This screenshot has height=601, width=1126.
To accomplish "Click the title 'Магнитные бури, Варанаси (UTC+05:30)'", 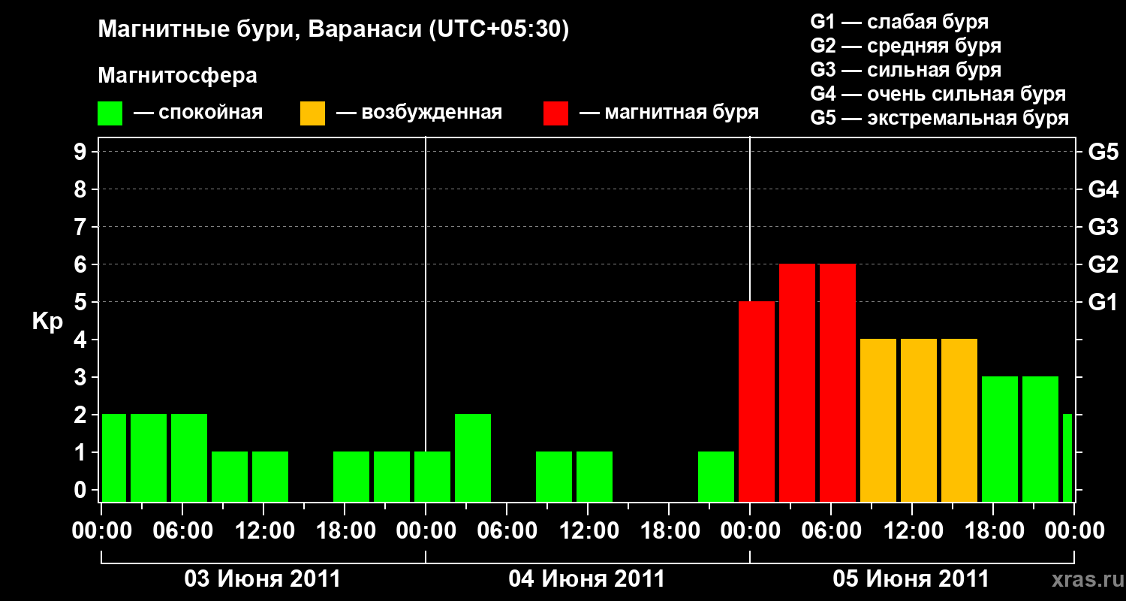I will pos(334,29).
